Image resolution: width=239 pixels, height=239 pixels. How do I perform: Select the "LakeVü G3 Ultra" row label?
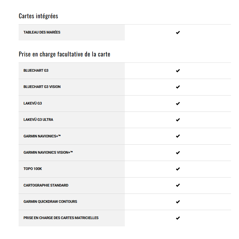click(38, 120)
